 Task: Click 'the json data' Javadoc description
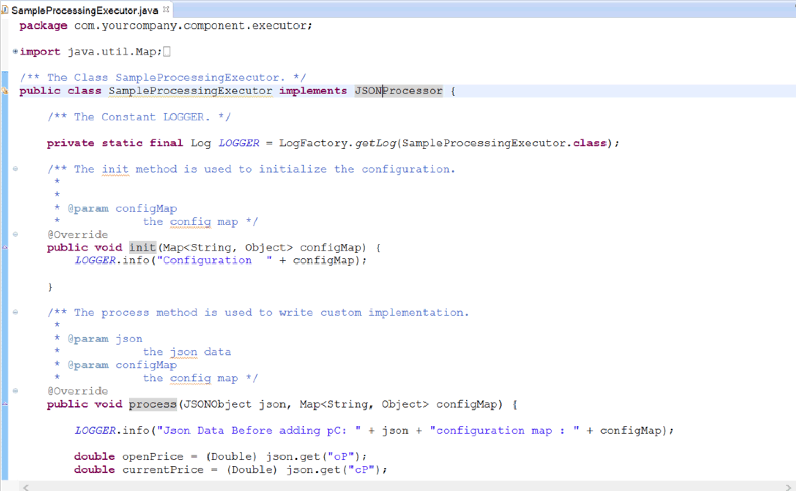(187, 352)
